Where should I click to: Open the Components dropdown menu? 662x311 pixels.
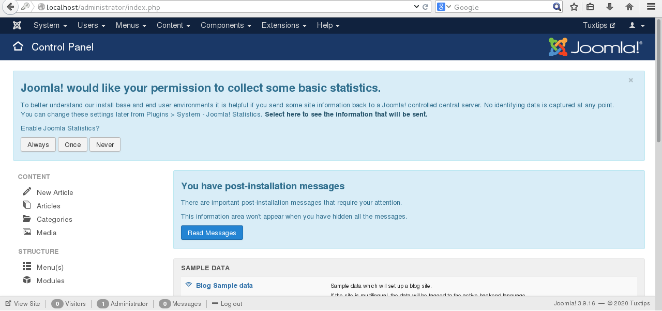click(x=226, y=25)
